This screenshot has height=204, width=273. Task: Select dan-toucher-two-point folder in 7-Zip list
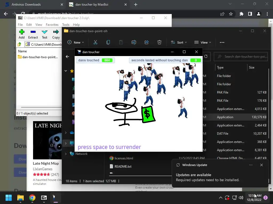click(38, 57)
